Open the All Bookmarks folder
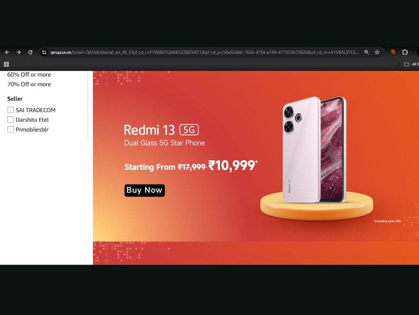This screenshot has width=419, height=315. (411, 64)
